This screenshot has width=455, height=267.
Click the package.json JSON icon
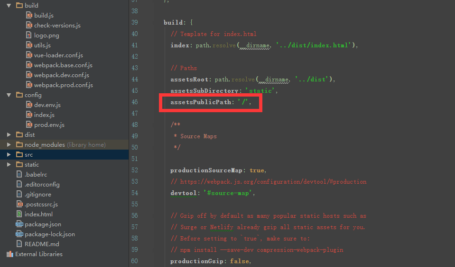click(19, 224)
